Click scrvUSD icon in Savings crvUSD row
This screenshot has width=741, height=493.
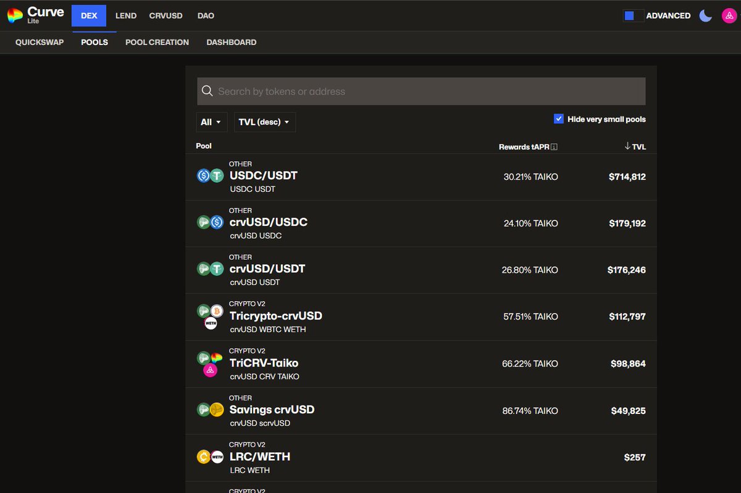coord(216,410)
